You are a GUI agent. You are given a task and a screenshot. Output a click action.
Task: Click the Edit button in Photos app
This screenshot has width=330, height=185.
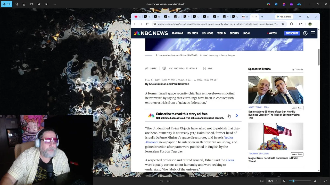[6, 4]
